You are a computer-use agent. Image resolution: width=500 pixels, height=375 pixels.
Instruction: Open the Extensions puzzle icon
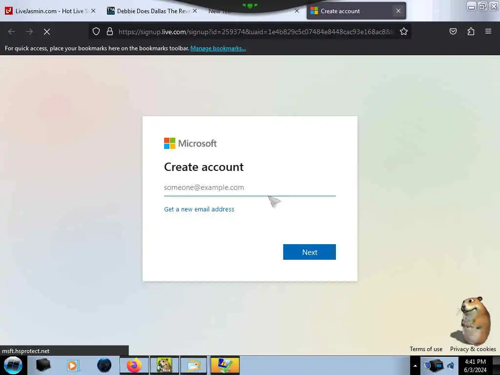471,32
